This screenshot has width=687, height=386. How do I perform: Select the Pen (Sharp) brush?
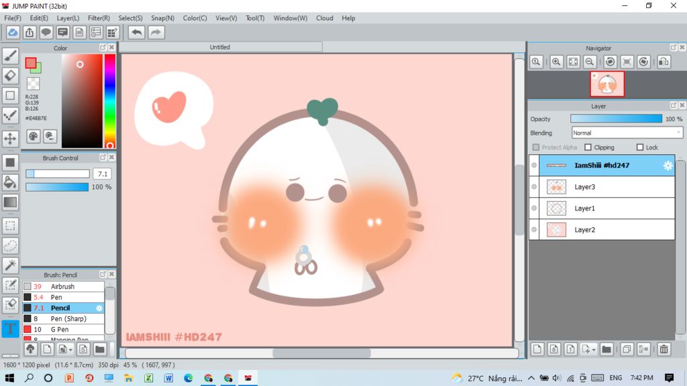point(64,318)
